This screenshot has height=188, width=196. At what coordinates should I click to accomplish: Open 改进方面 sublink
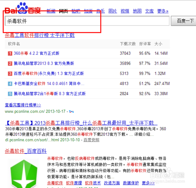tap(112, 183)
